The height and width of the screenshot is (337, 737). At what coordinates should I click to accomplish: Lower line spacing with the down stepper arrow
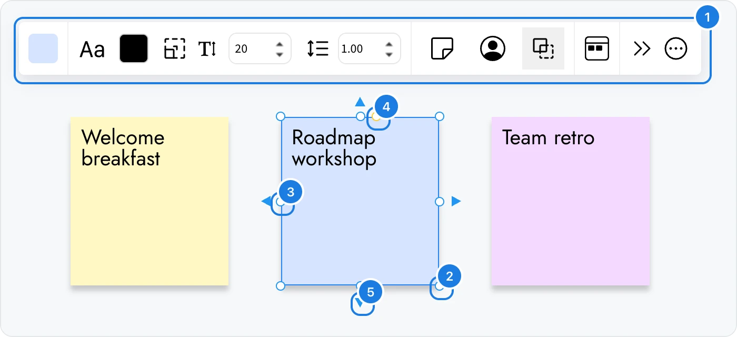click(389, 54)
